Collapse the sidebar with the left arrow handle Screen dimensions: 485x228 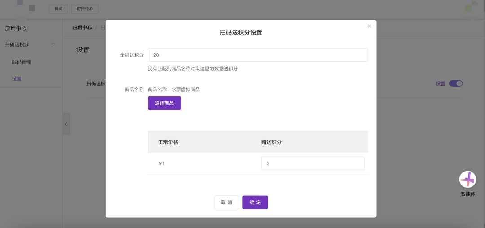(66, 124)
